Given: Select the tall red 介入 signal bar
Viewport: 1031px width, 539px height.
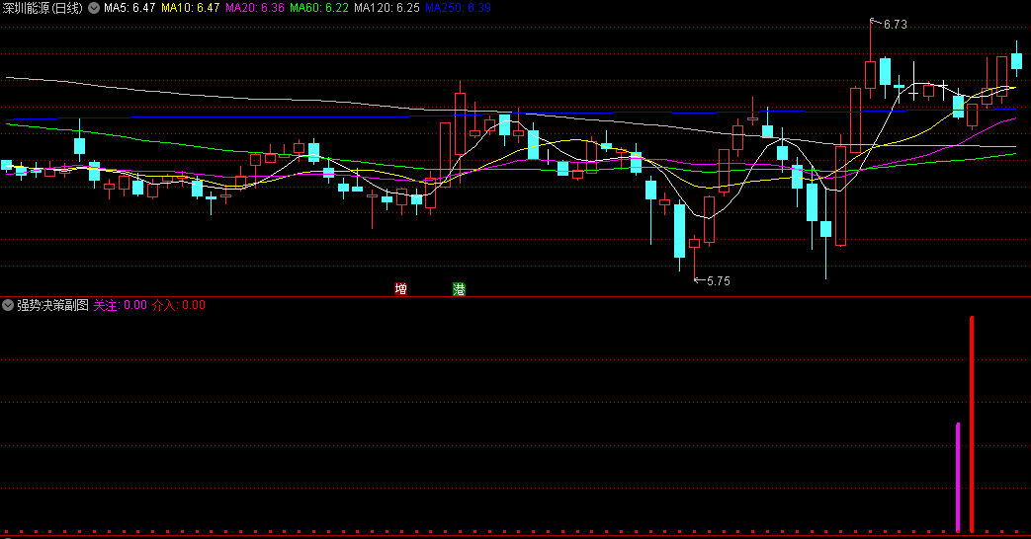Looking at the screenshot, I should (972, 424).
